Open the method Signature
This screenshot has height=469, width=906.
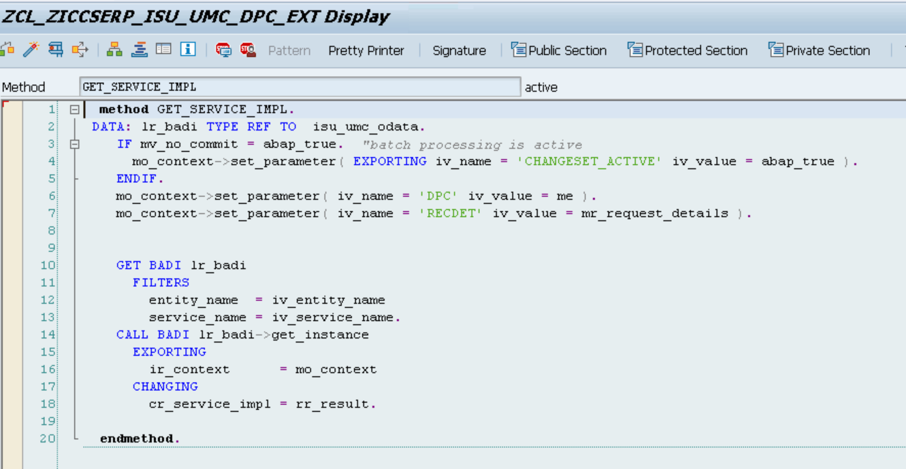tap(459, 50)
